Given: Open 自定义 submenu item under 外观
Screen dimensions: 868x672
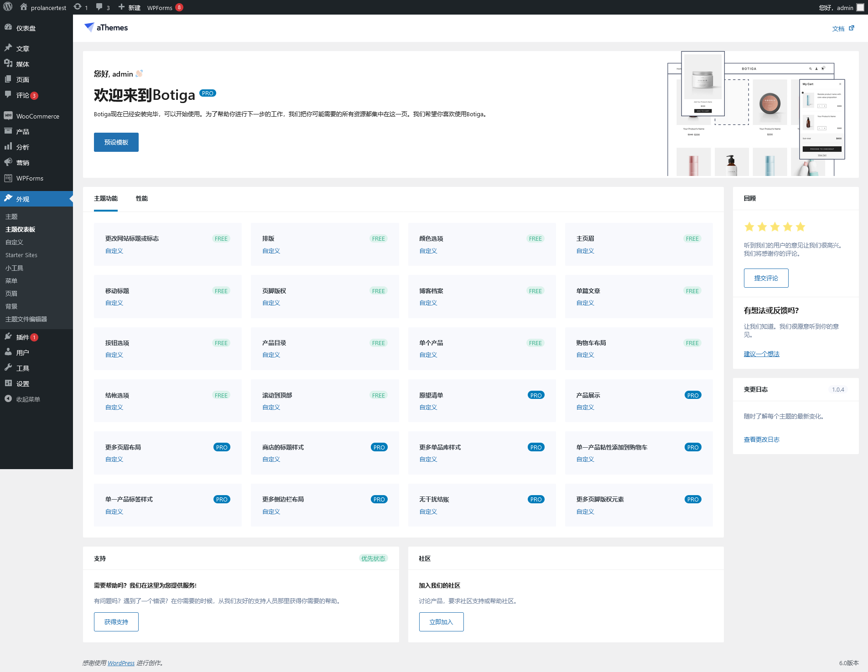Looking at the screenshot, I should click(15, 242).
